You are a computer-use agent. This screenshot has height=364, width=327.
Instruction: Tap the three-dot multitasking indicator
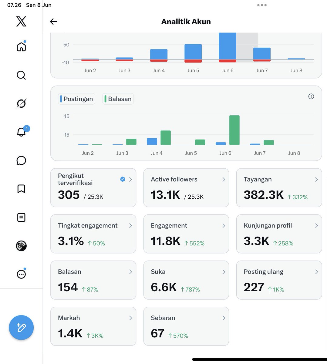(262, 5)
